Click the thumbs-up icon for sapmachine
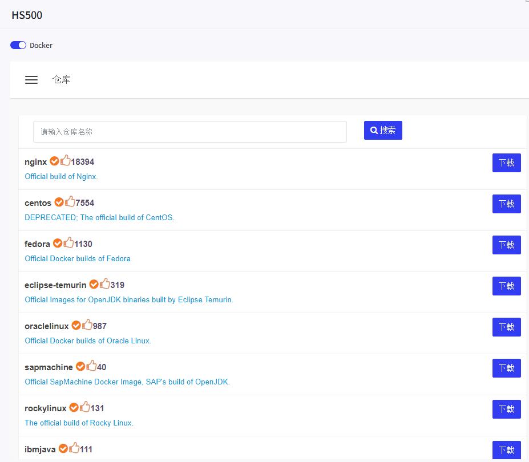Viewport: 529px width, 462px height. point(91,366)
